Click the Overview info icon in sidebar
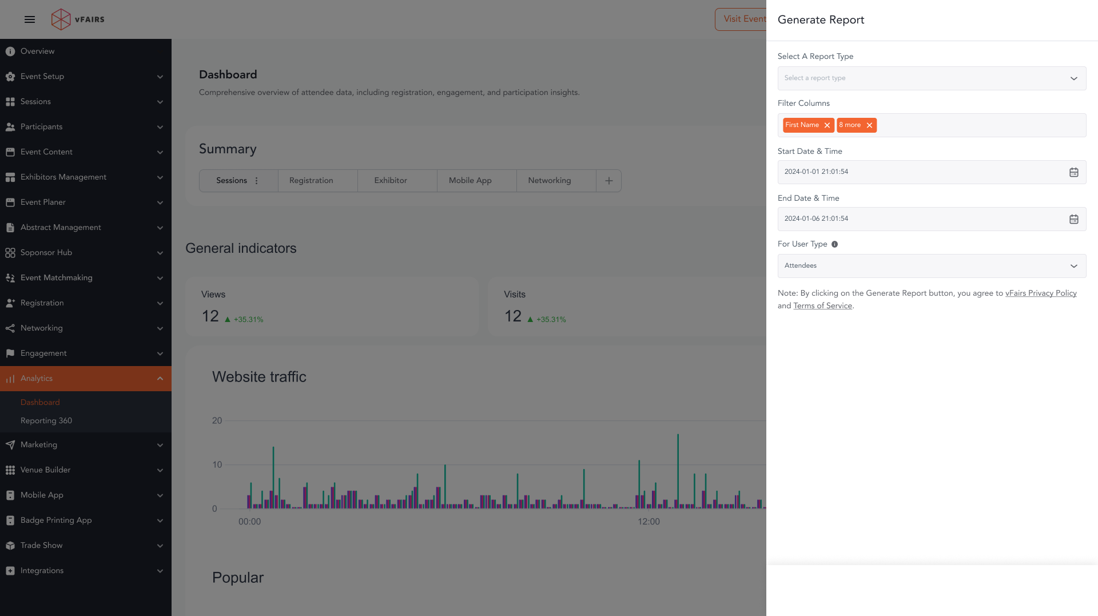The image size is (1098, 616). [x=10, y=51]
